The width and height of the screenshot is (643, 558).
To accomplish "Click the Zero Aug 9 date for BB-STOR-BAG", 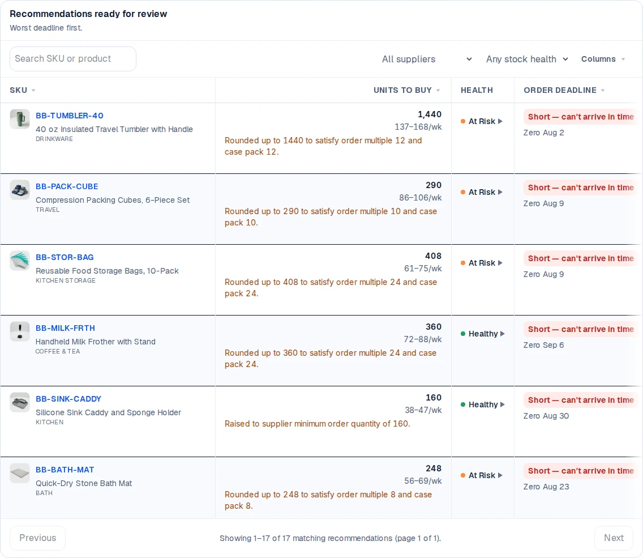I will point(543,275).
